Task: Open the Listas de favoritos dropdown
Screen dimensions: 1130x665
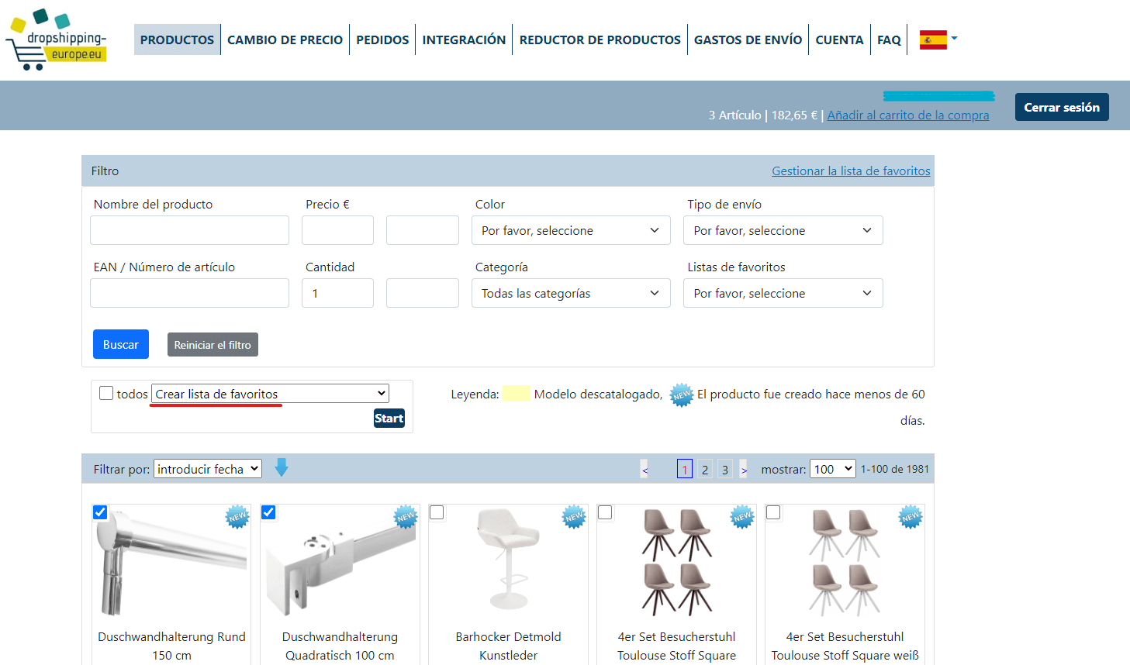Action: [783, 293]
